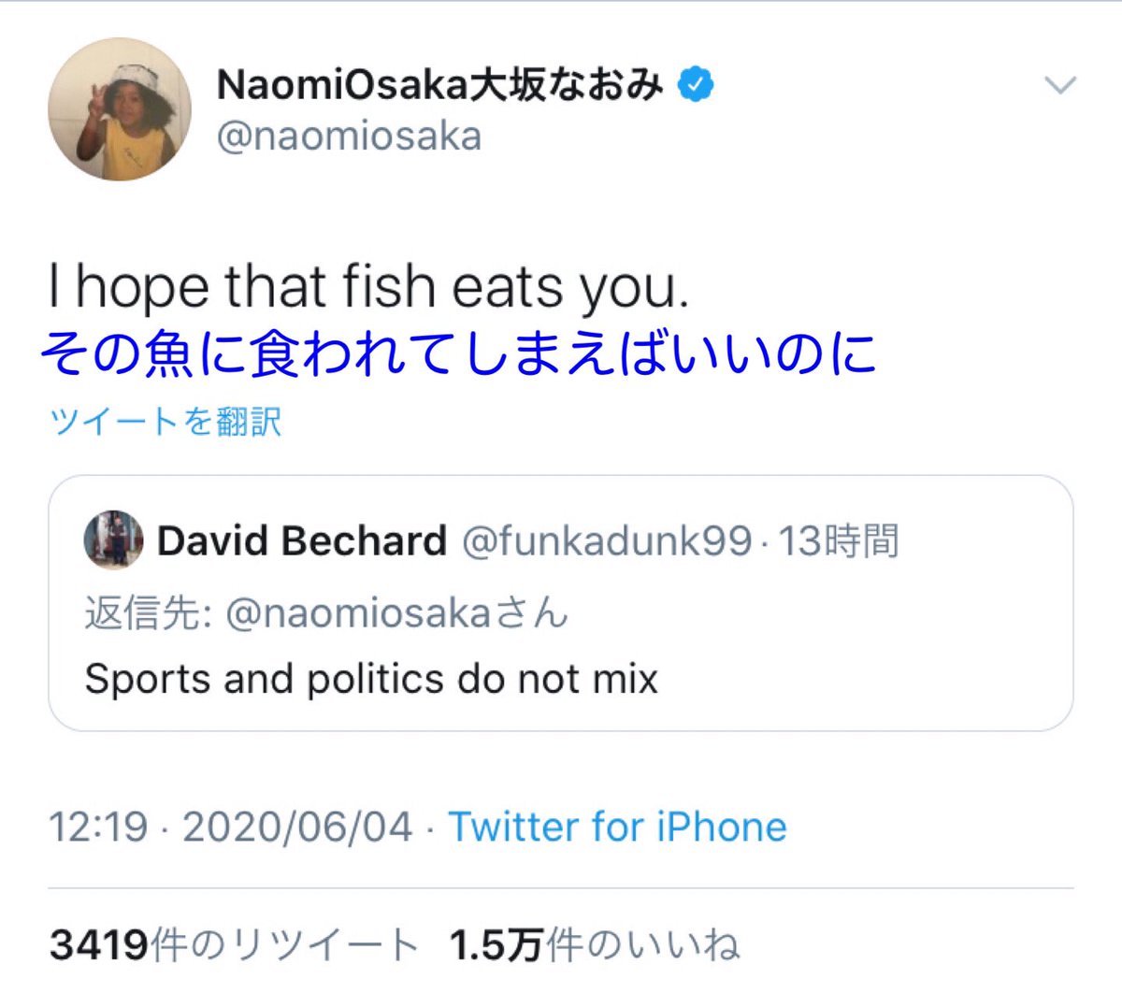This screenshot has width=1122, height=993.
Task: View the 3419件のリツイート list
Action: [x=233, y=944]
